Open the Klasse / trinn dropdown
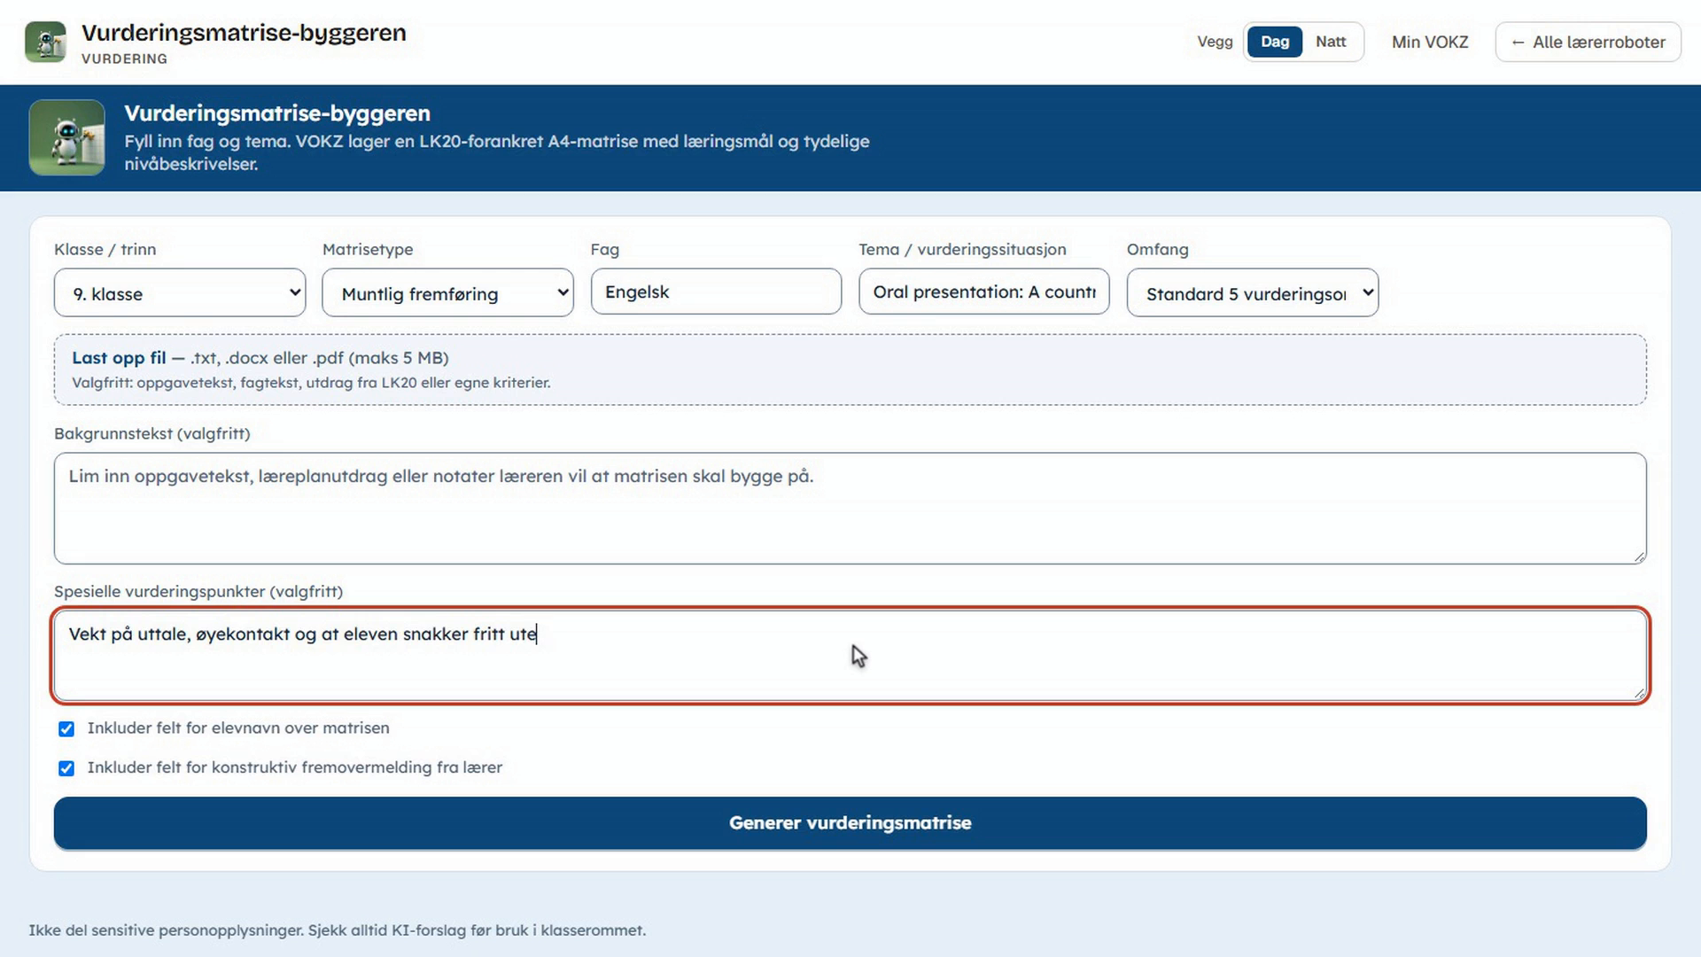This screenshot has height=957, width=1701. (x=180, y=293)
